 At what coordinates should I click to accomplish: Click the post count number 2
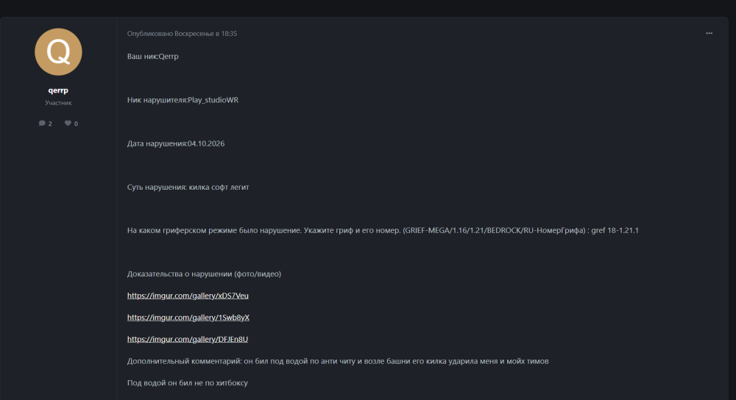pyautogui.click(x=50, y=124)
